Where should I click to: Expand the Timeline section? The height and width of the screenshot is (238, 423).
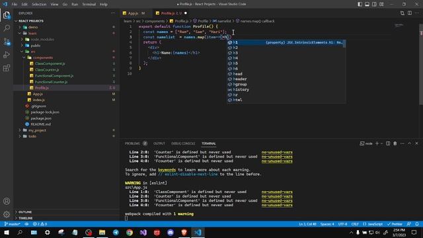pos(66,218)
